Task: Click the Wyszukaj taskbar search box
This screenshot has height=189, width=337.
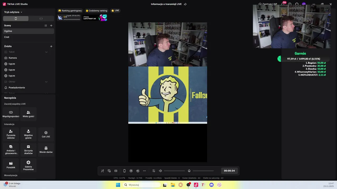Action: coord(142,185)
